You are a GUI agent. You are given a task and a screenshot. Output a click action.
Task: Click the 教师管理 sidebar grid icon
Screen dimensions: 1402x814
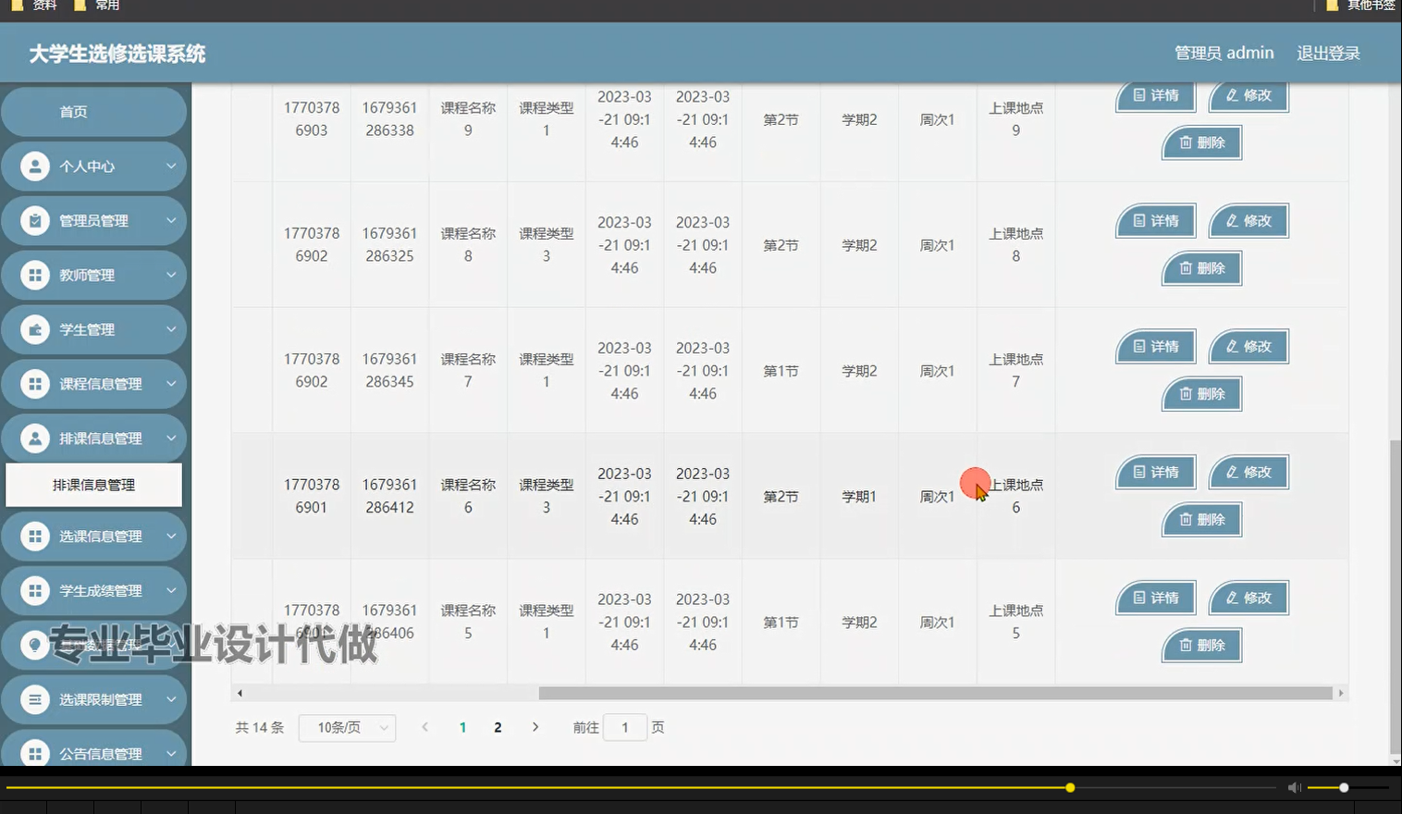[35, 275]
